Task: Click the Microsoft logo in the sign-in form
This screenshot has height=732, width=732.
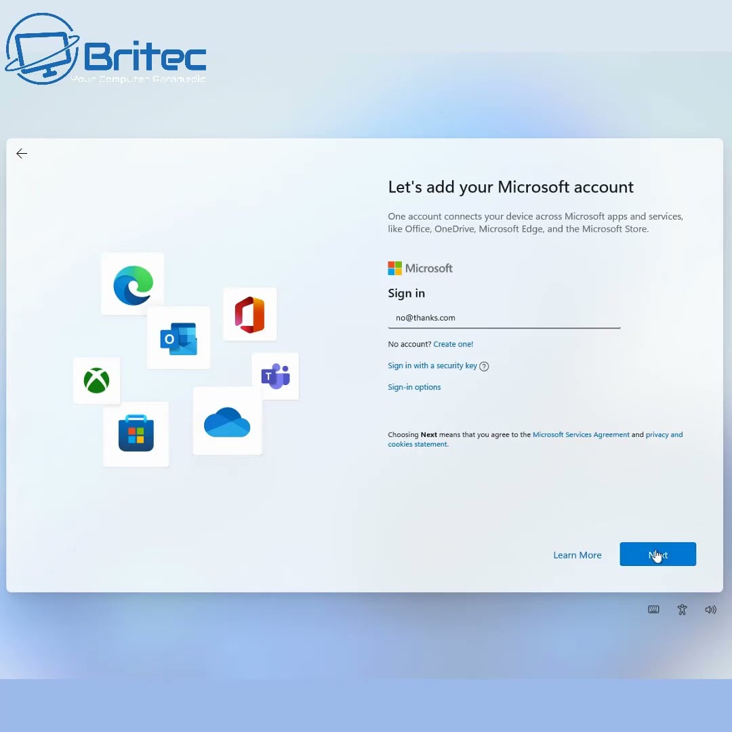Action: 420,268
